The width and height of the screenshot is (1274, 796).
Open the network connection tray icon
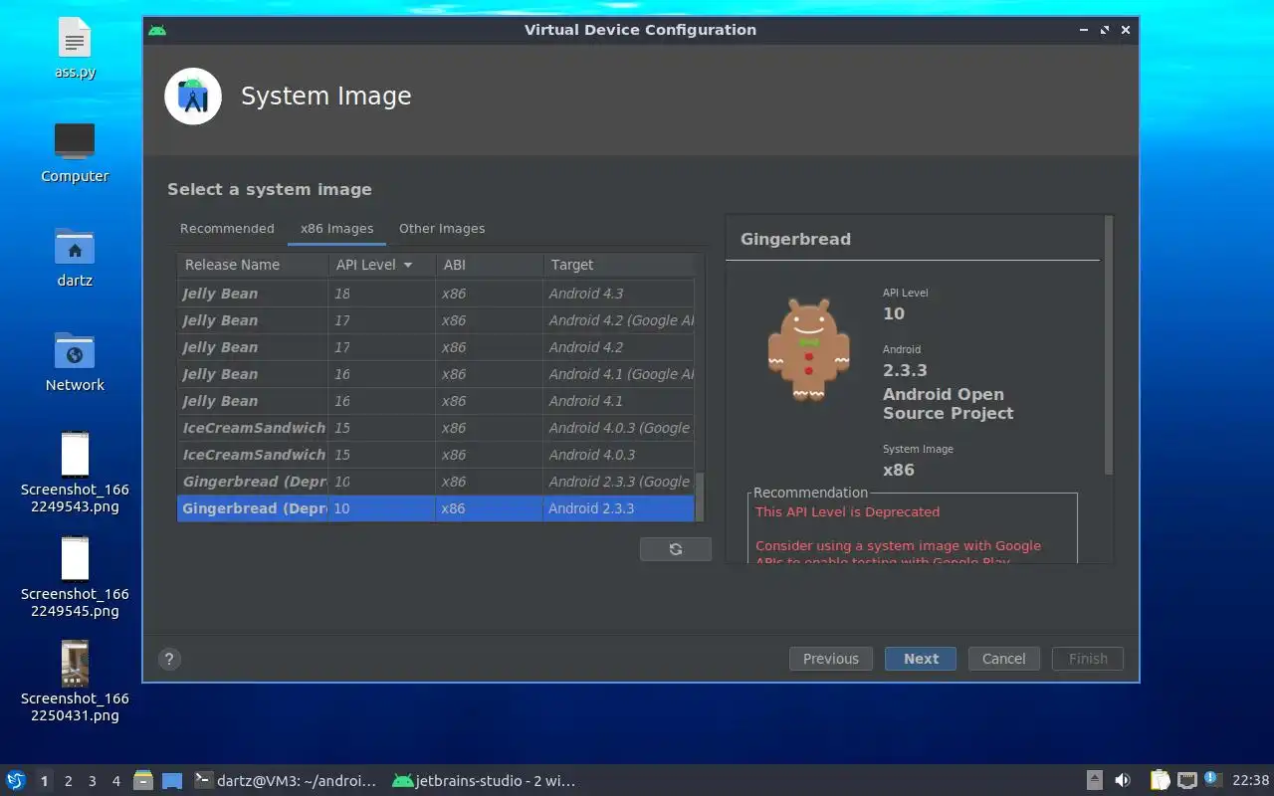pyautogui.click(x=1186, y=781)
